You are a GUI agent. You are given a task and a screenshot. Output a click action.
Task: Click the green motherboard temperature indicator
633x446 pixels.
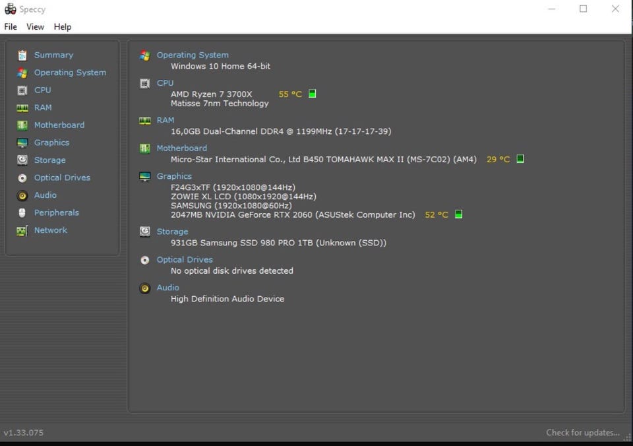520,159
